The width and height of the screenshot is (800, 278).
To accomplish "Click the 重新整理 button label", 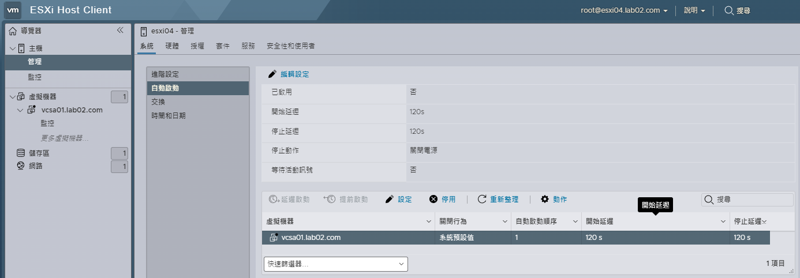I will 504,199.
